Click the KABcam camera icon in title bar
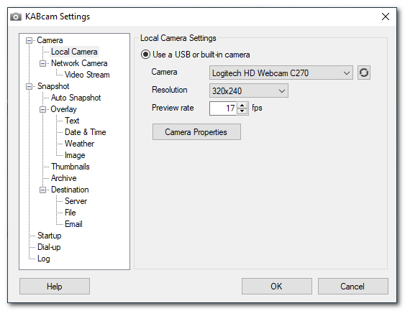The image size is (405, 311). click(16, 17)
